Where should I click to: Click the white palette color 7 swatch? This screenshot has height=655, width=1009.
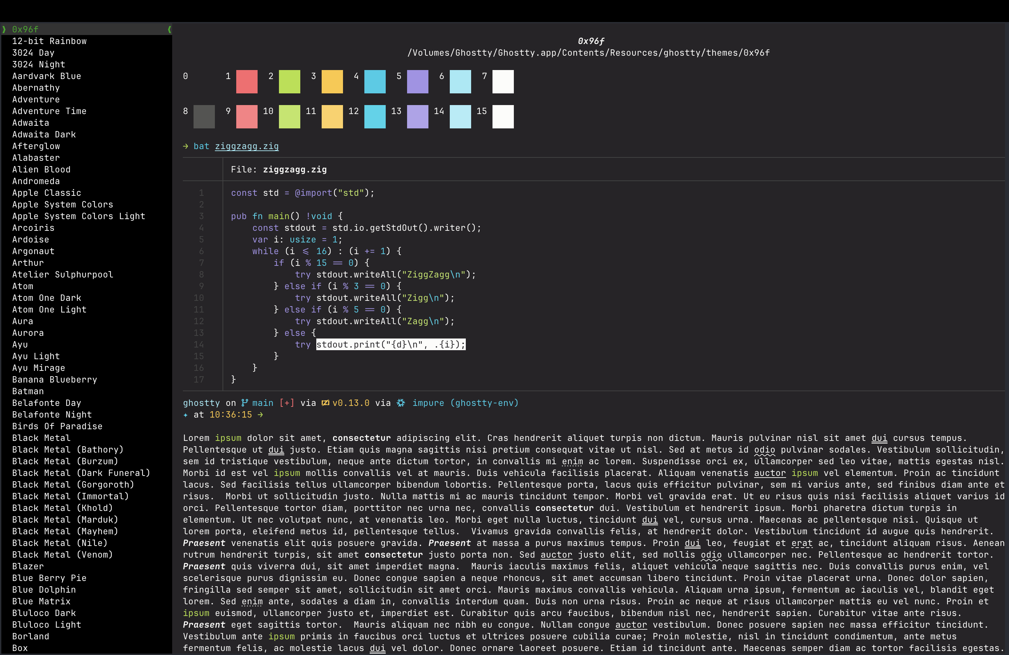pyautogui.click(x=503, y=82)
